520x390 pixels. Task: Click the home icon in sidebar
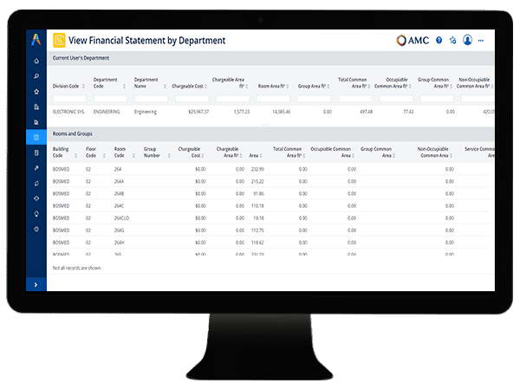point(36,62)
